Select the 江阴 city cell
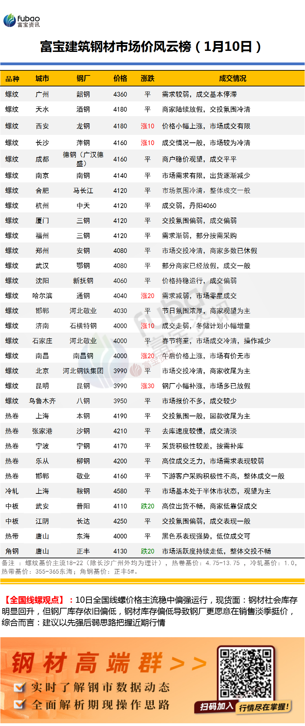 [x=42, y=521]
